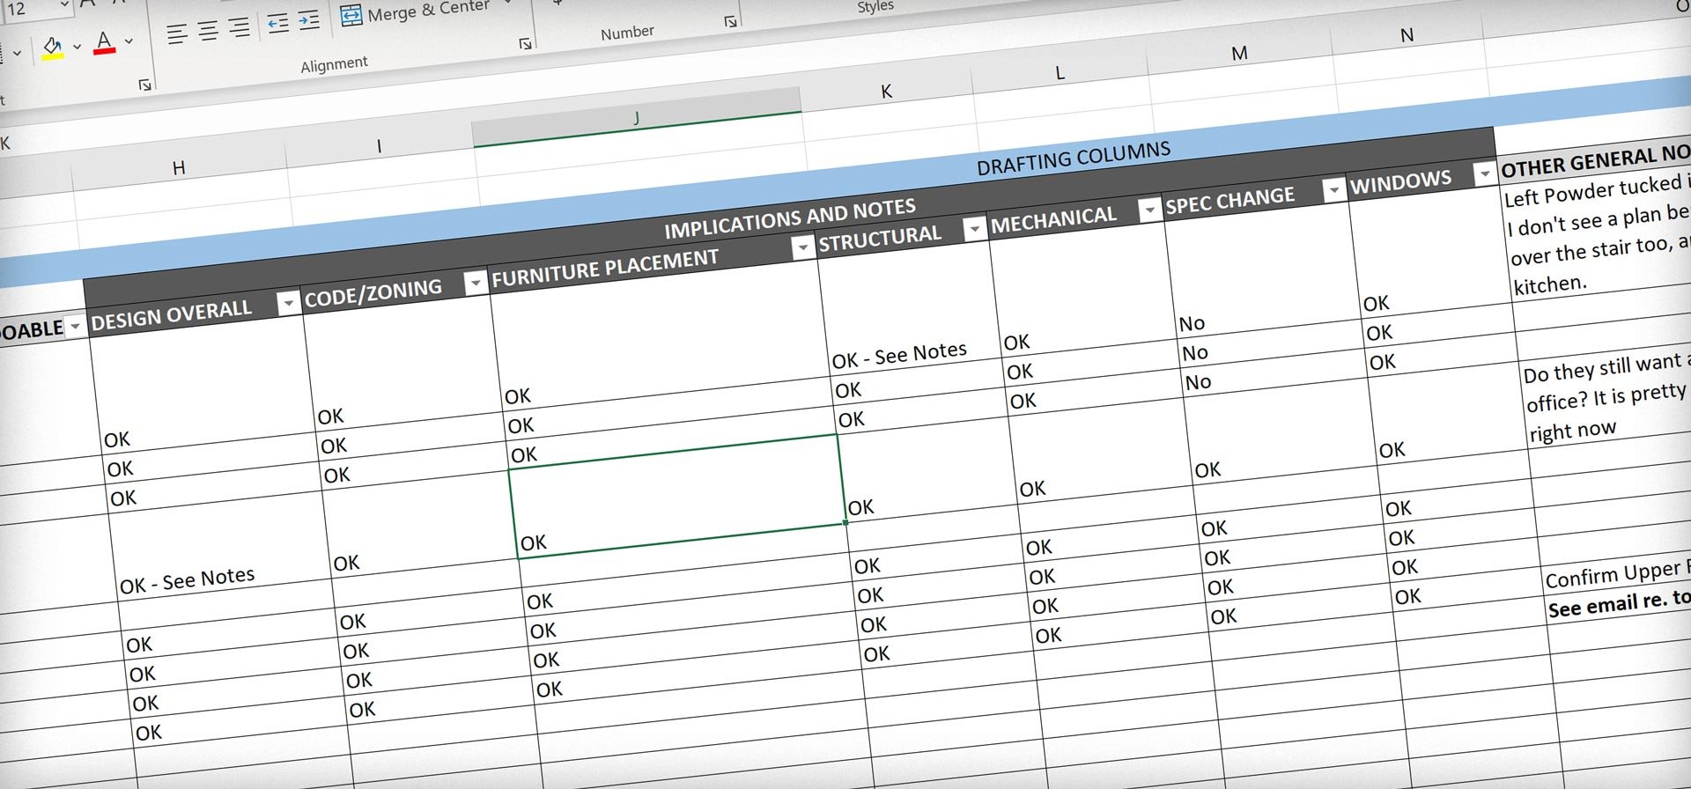Viewport: 1691px width, 789px height.
Task: Open the font size 12 dropdown
Action: (x=63, y=6)
